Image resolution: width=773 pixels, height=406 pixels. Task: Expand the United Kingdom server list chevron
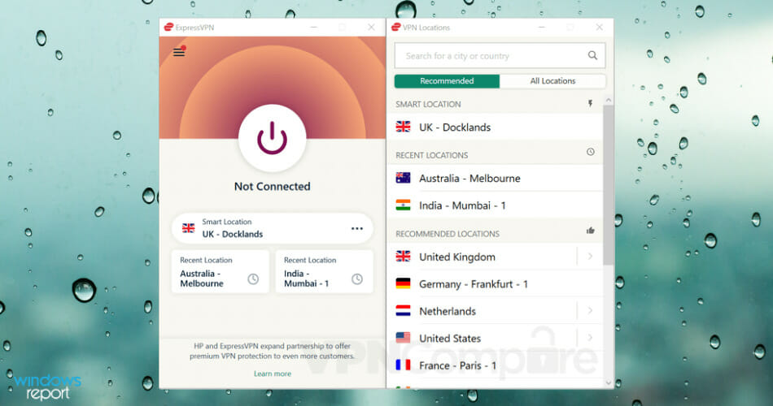click(590, 257)
